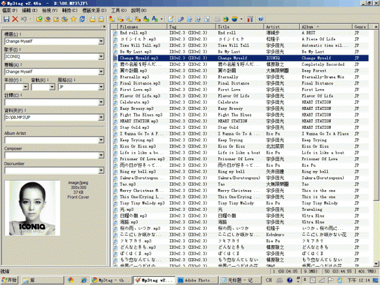Open the Actions dropdown arrow
Screen dimensions: 380x285
[x=161, y=19]
